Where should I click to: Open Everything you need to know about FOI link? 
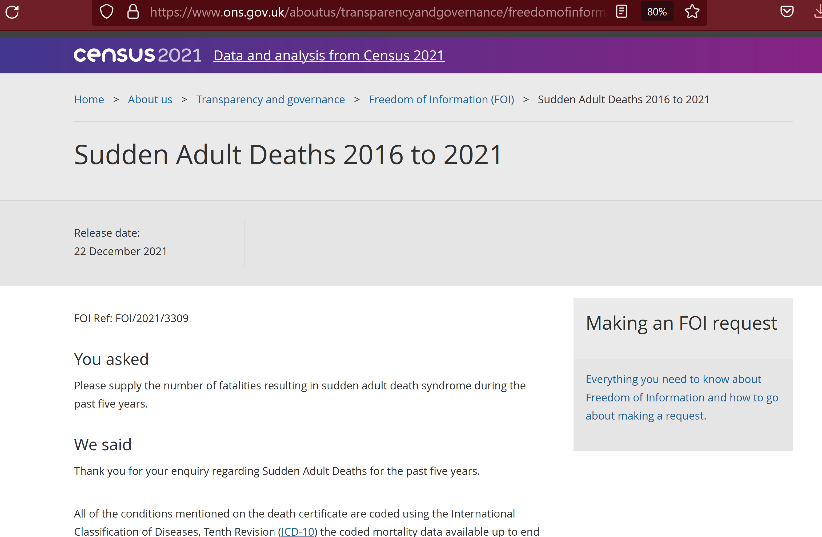tap(682, 397)
